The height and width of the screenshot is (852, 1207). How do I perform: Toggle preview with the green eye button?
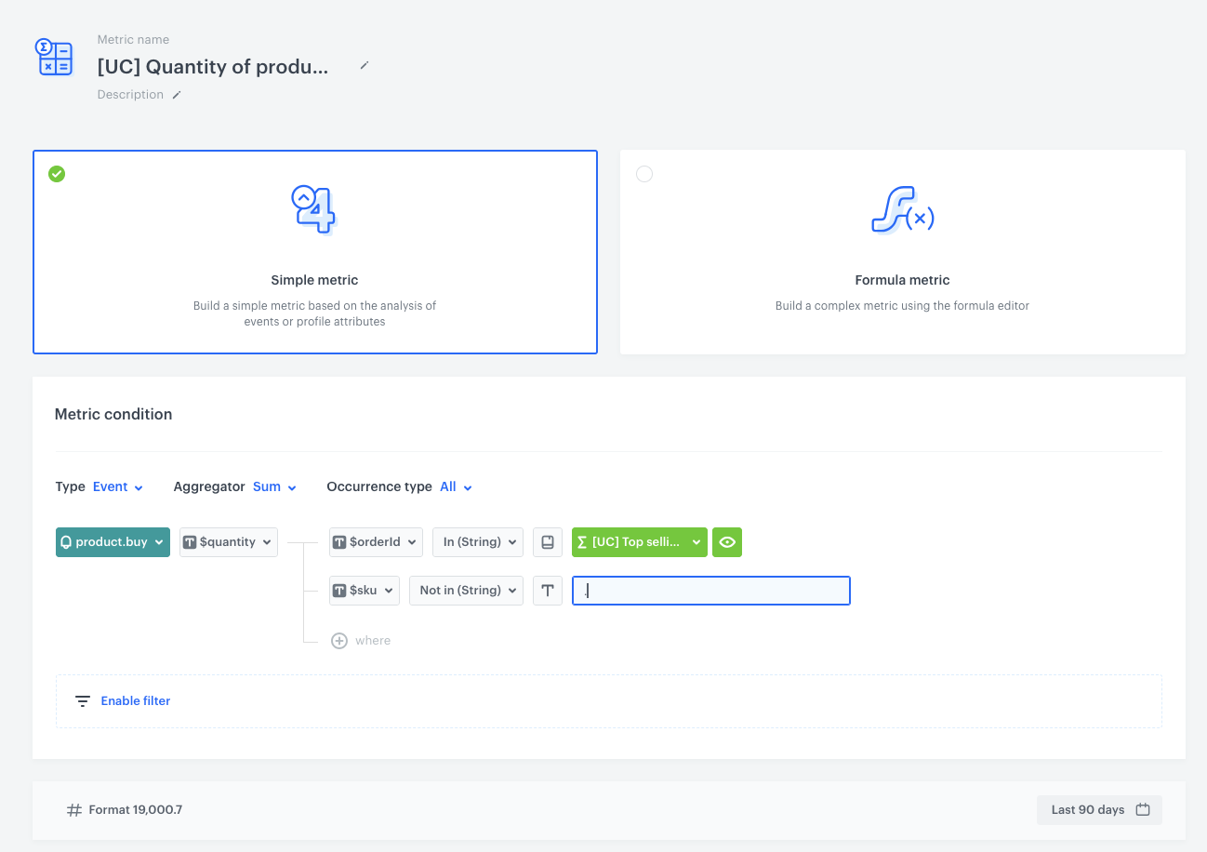(x=727, y=542)
